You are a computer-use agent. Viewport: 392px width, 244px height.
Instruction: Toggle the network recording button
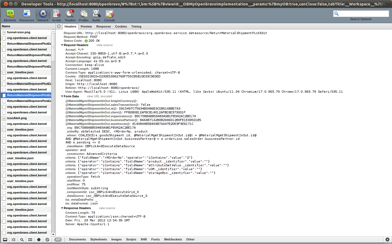(39, 240)
